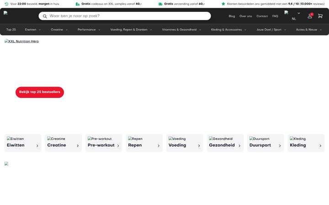Screen dimensions: 329x205
Task: Open the Contact link
Action: (x=262, y=16)
